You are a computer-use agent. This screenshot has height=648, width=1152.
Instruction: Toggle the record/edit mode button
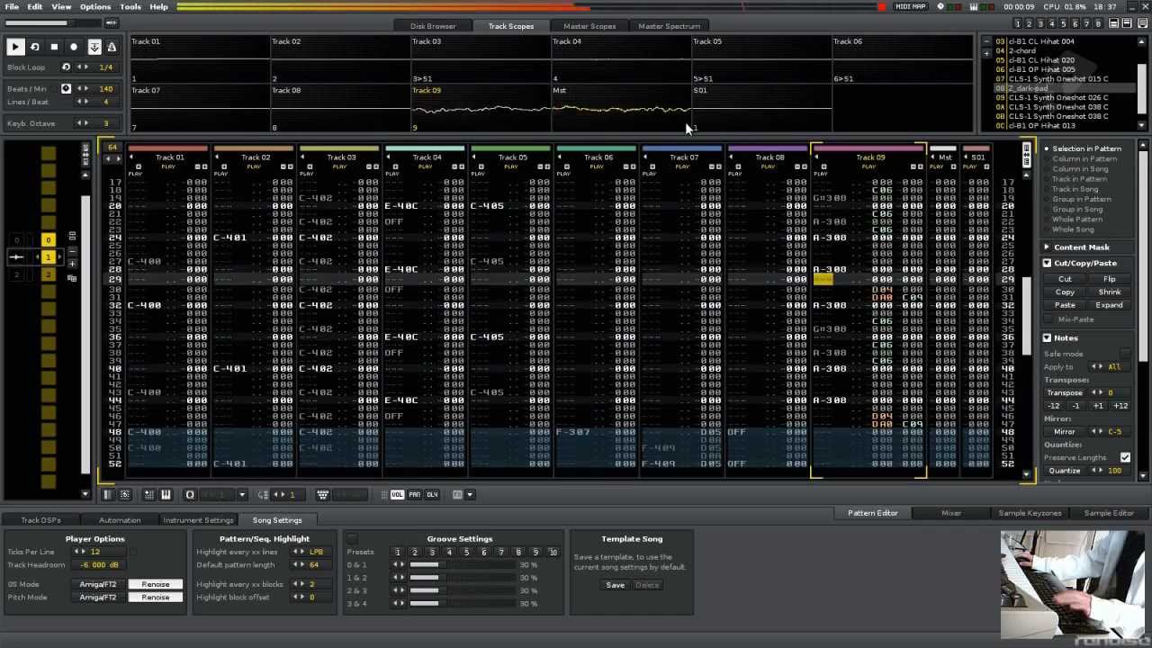point(75,47)
